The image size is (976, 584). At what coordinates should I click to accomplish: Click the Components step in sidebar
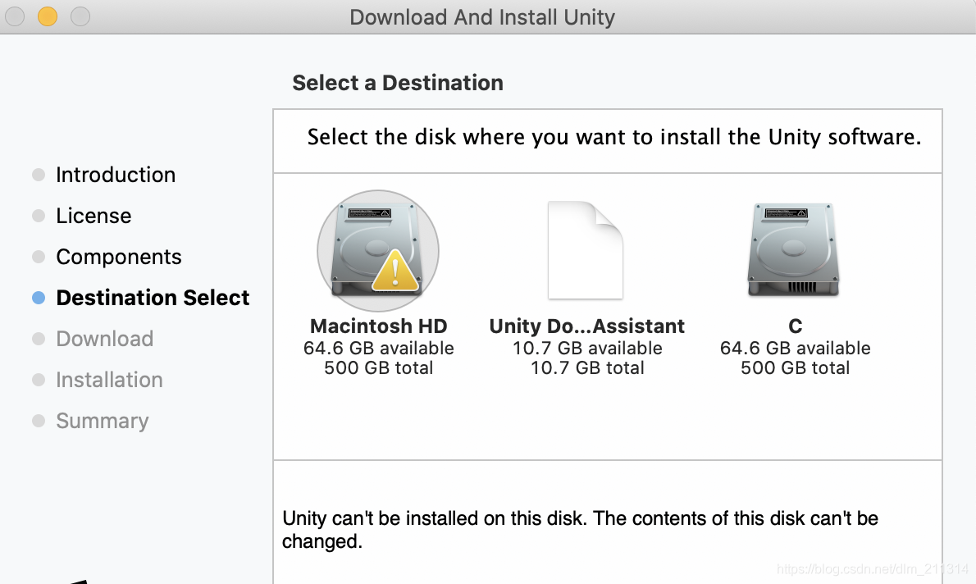pos(119,257)
